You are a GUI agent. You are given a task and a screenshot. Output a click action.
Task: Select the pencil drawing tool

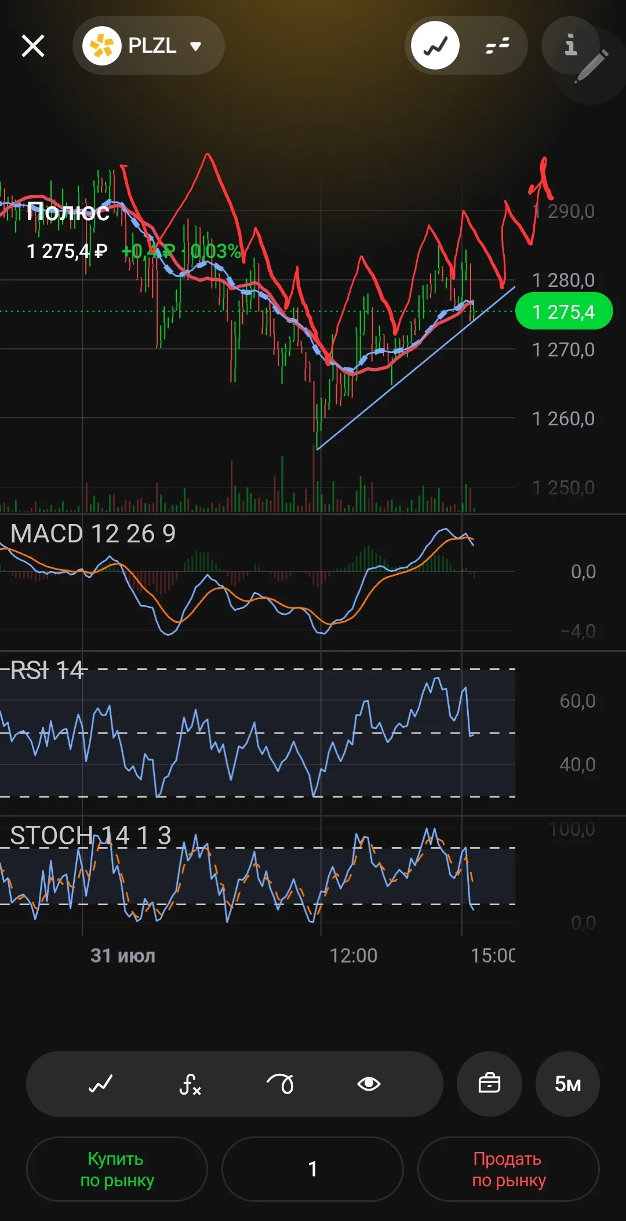592,67
